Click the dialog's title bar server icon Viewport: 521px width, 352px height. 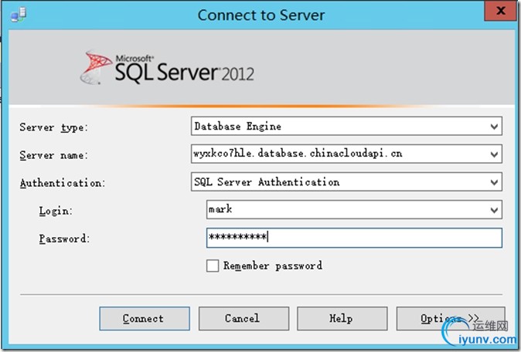(x=19, y=15)
